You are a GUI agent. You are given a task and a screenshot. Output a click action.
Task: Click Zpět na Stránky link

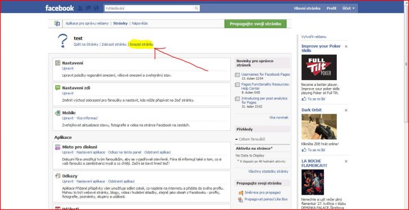coord(86,45)
